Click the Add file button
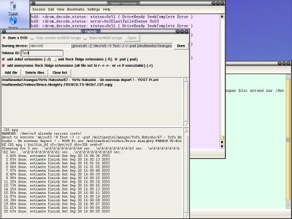The width and height of the screenshot is (292, 219). click(11, 72)
